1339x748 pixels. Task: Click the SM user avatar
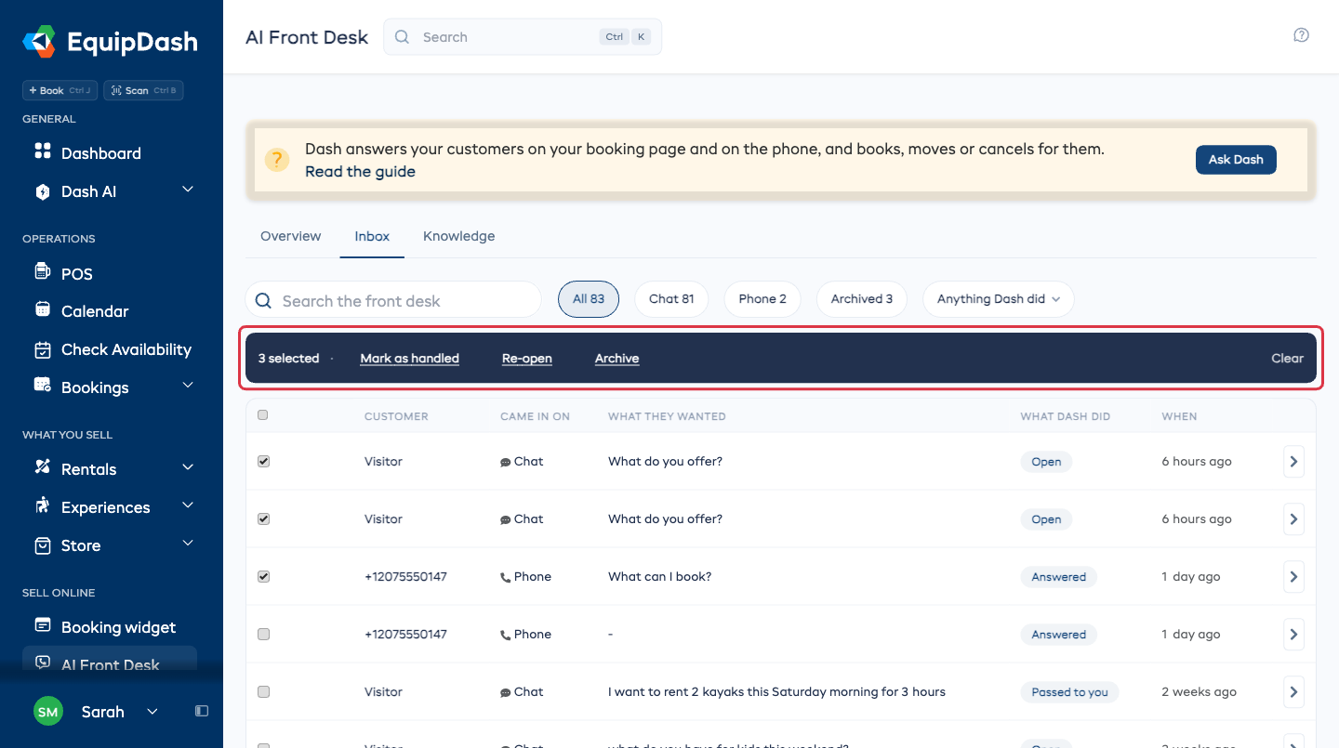click(48, 712)
